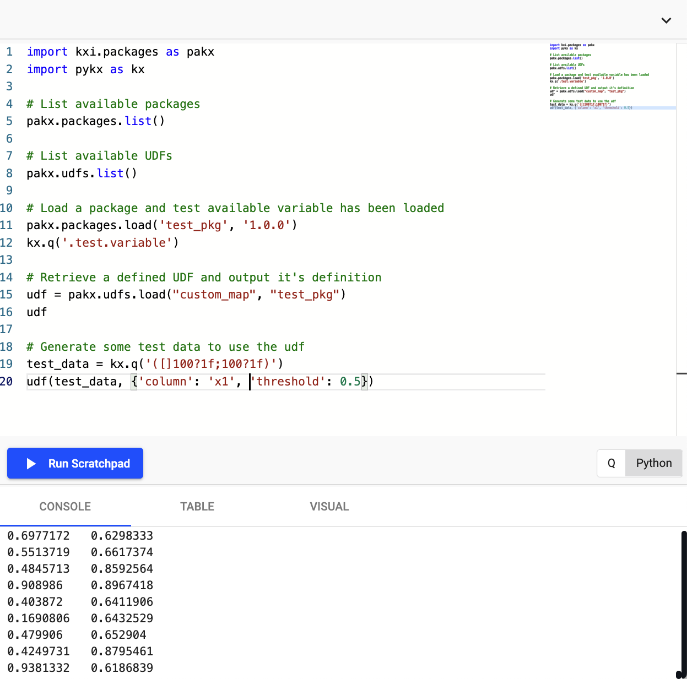This screenshot has height=679, width=687.
Task: Click the Run Scratchpad button
Action: point(75,463)
